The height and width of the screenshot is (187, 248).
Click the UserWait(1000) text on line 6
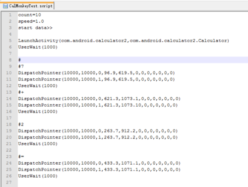(x=38, y=47)
